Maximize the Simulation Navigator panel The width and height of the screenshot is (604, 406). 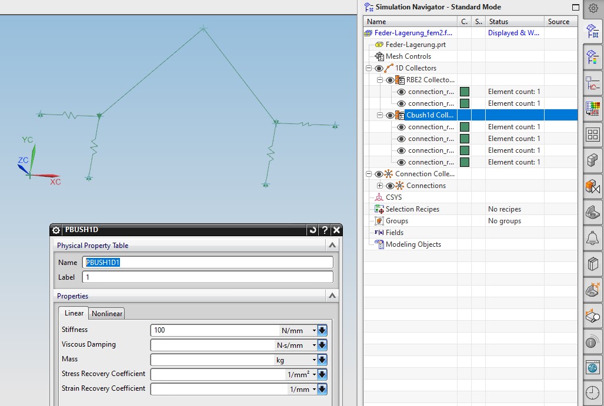tap(576, 7)
